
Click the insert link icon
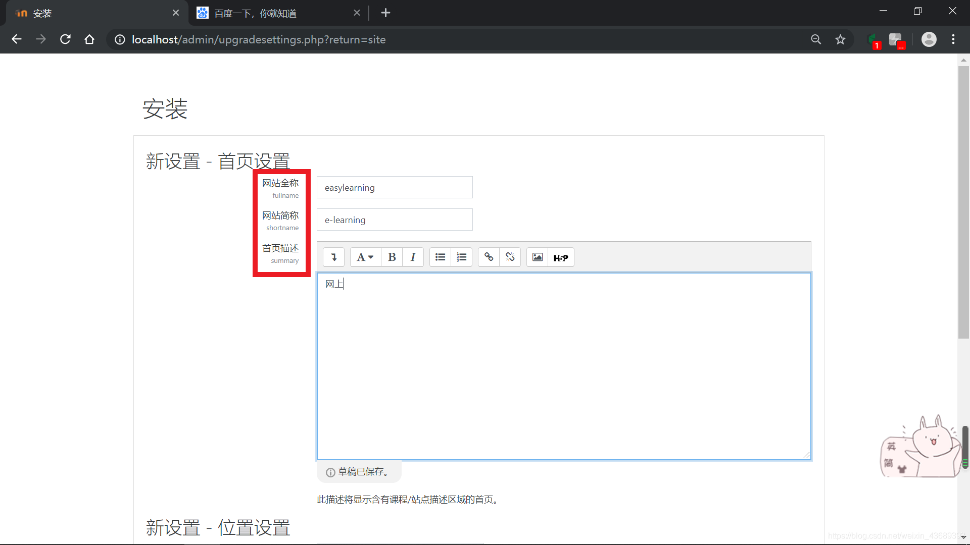coord(489,257)
